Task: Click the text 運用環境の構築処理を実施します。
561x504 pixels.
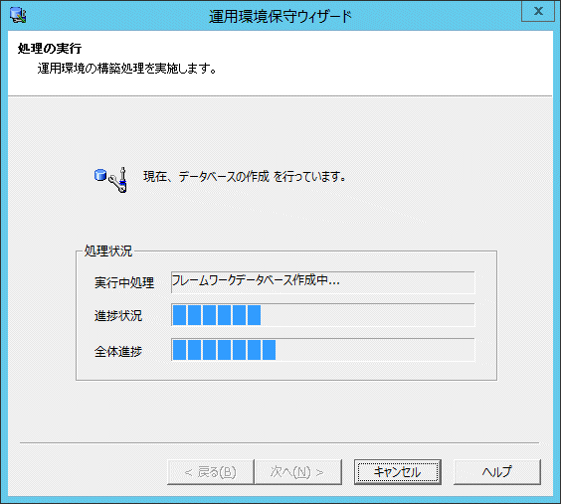Action: (127, 68)
